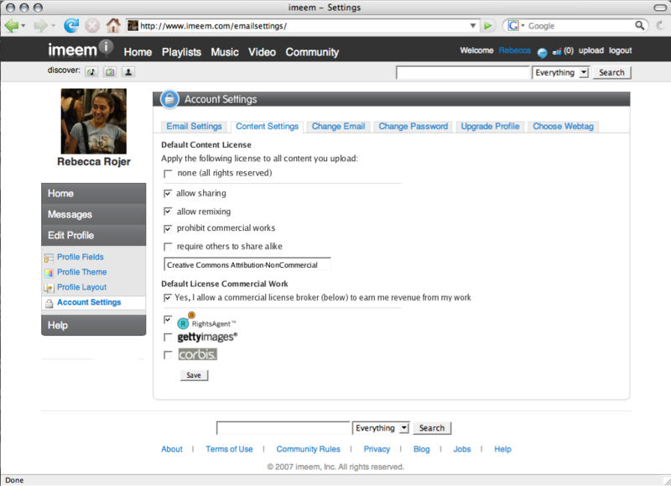Viewport: 671px width, 486px height.
Task: Open the Change Password tab
Action: click(x=413, y=127)
